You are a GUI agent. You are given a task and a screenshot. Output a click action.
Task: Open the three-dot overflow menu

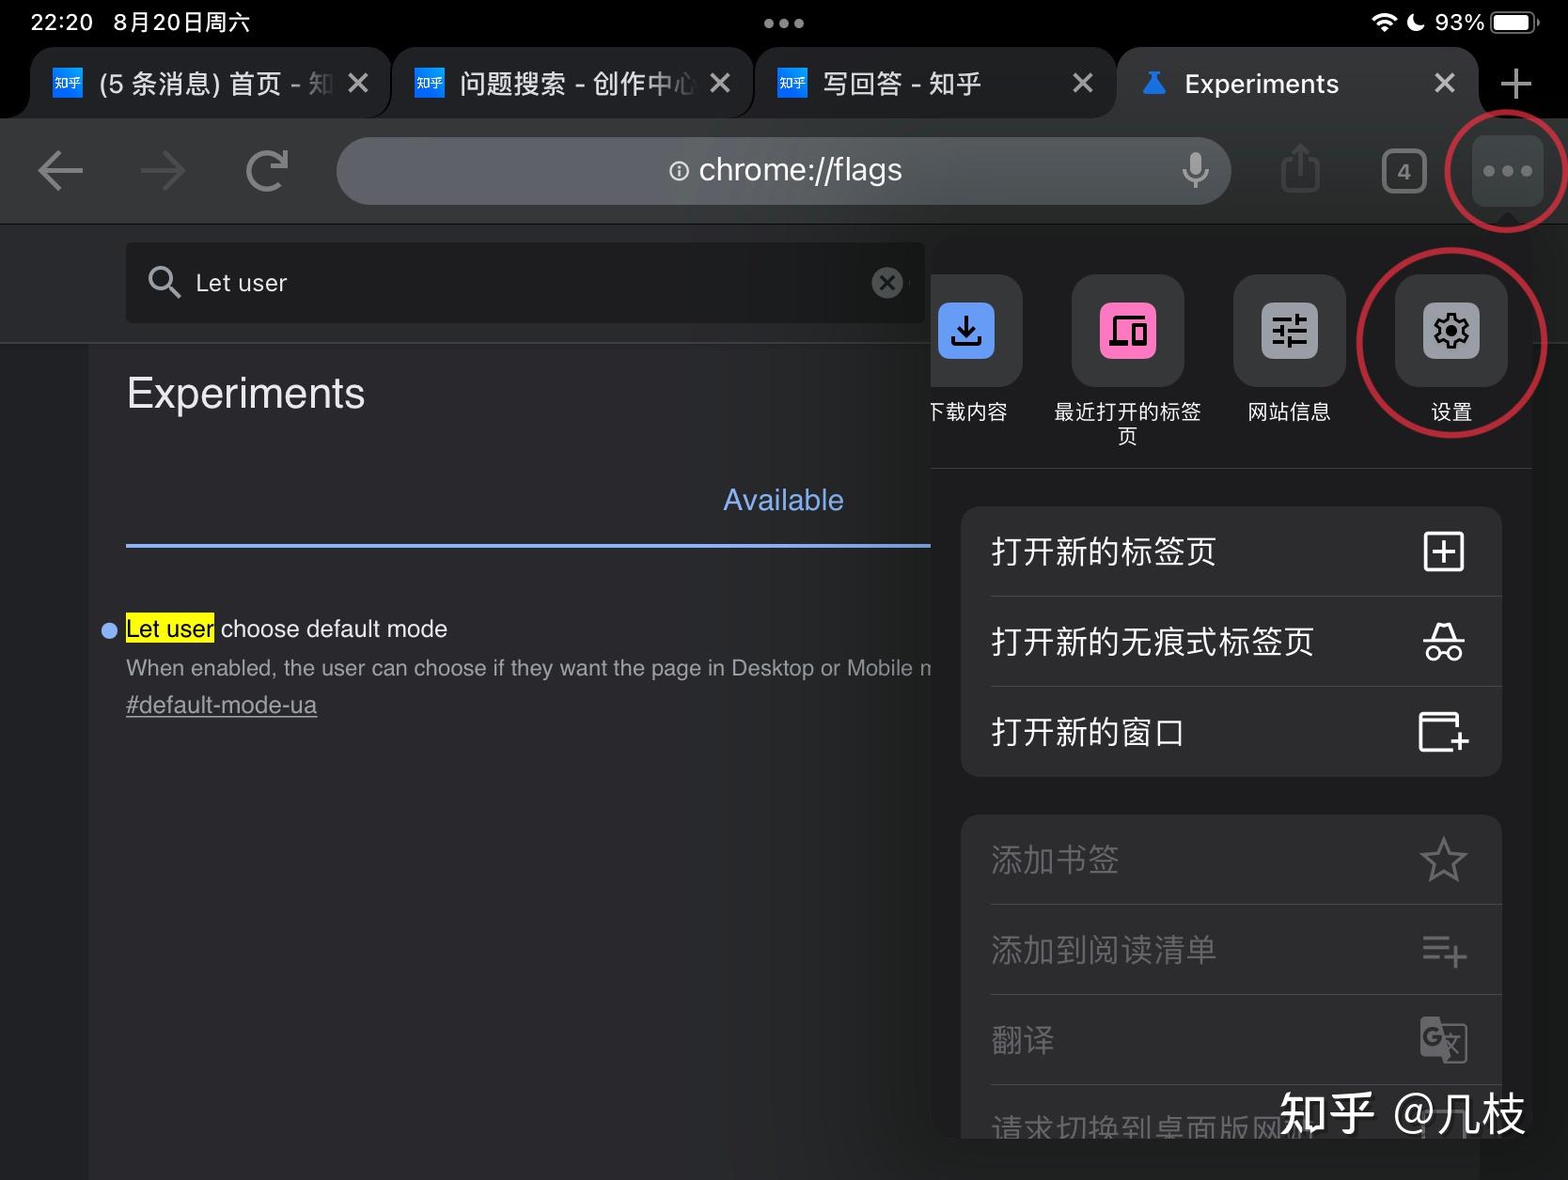pyautogui.click(x=1506, y=170)
